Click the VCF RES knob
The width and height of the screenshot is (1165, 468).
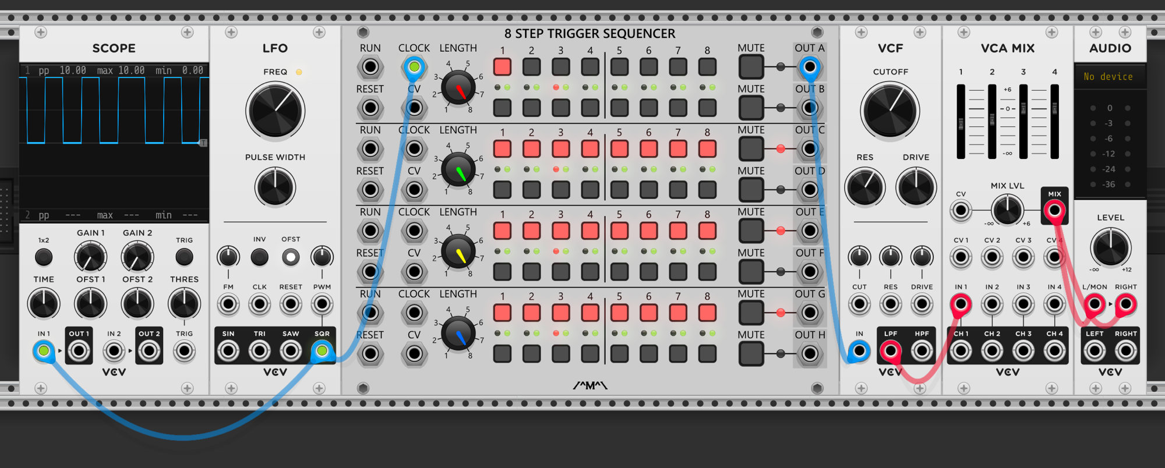click(865, 187)
